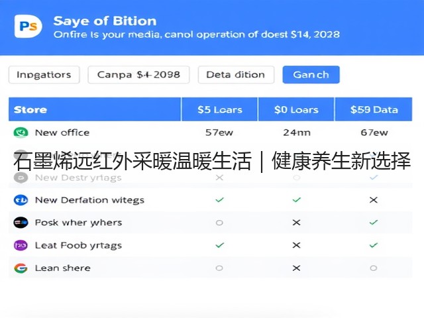424x318 pixels.
Task: Click the $5 Loars column header
Action: pyautogui.click(x=219, y=109)
